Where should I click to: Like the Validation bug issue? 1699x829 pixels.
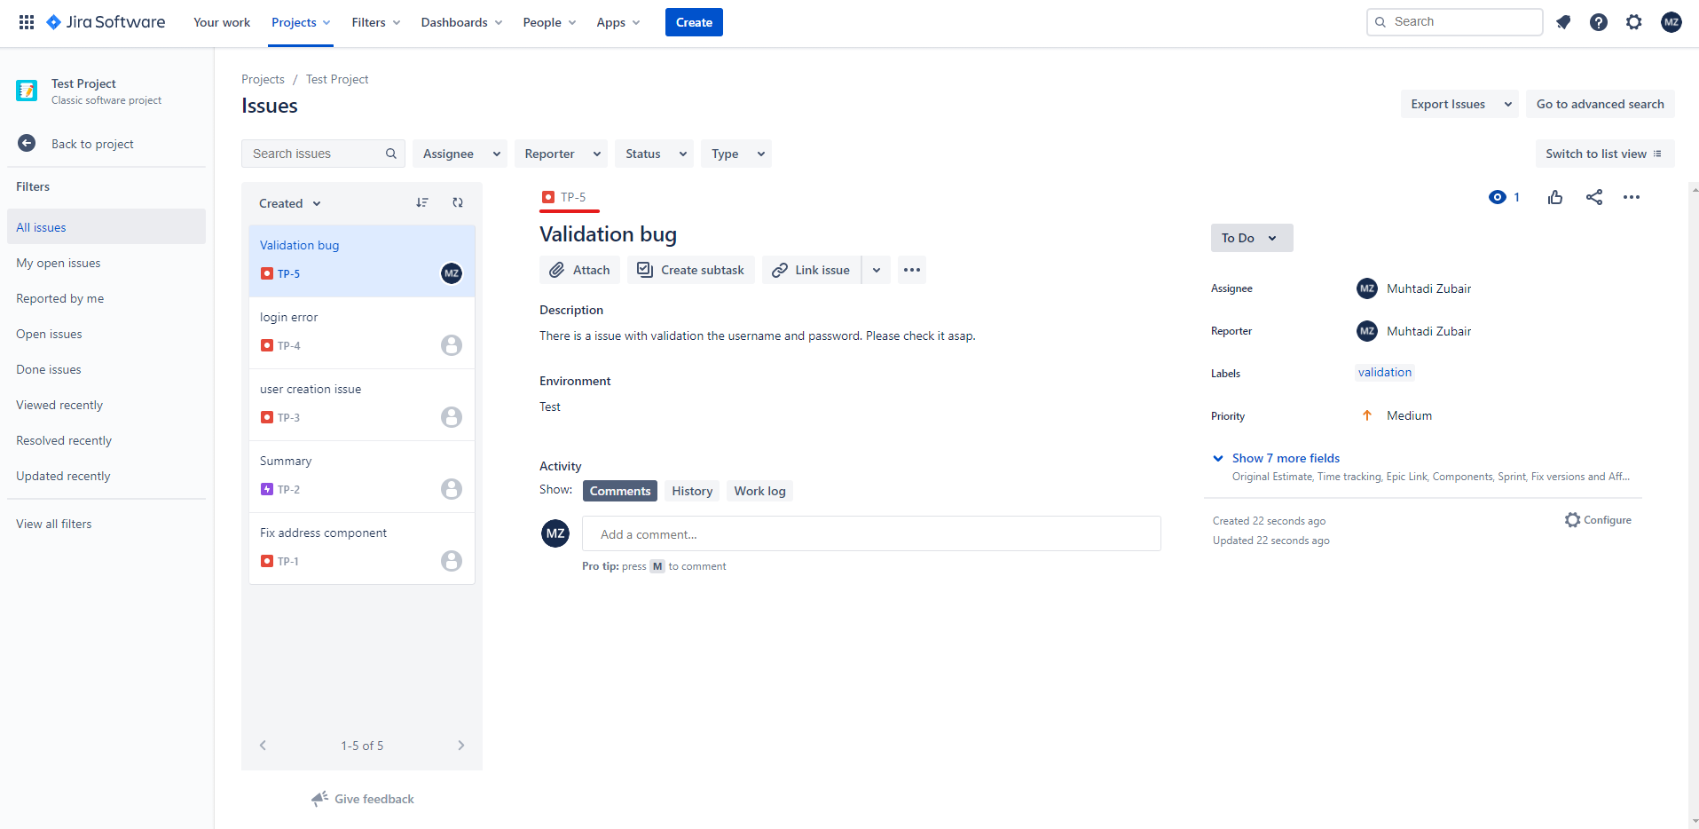[x=1555, y=196]
